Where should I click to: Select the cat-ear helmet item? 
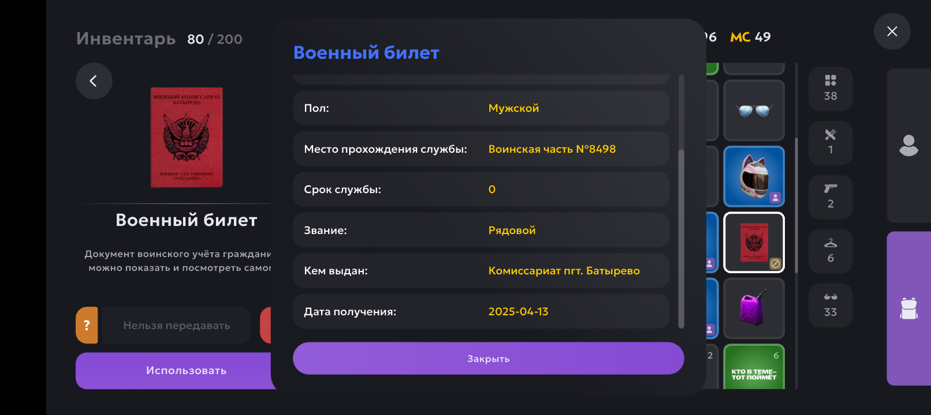click(x=754, y=176)
